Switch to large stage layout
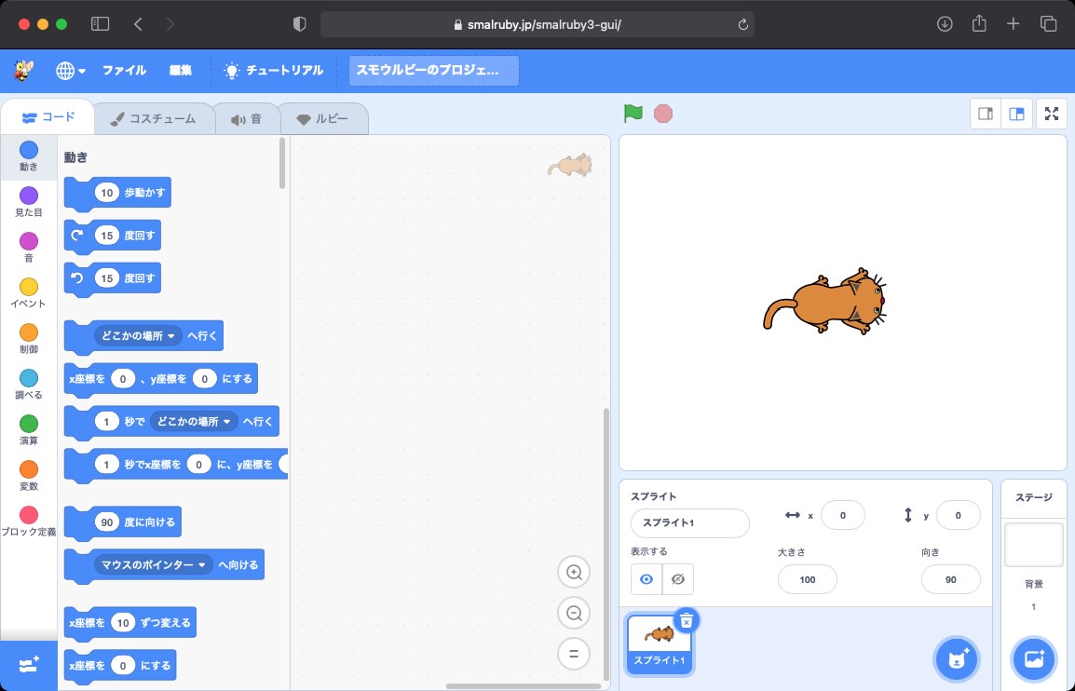This screenshot has width=1075, height=691. click(x=1017, y=114)
